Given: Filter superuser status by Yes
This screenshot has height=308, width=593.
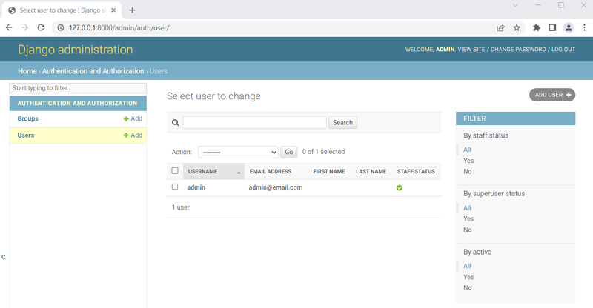Looking at the screenshot, I should pos(468,219).
